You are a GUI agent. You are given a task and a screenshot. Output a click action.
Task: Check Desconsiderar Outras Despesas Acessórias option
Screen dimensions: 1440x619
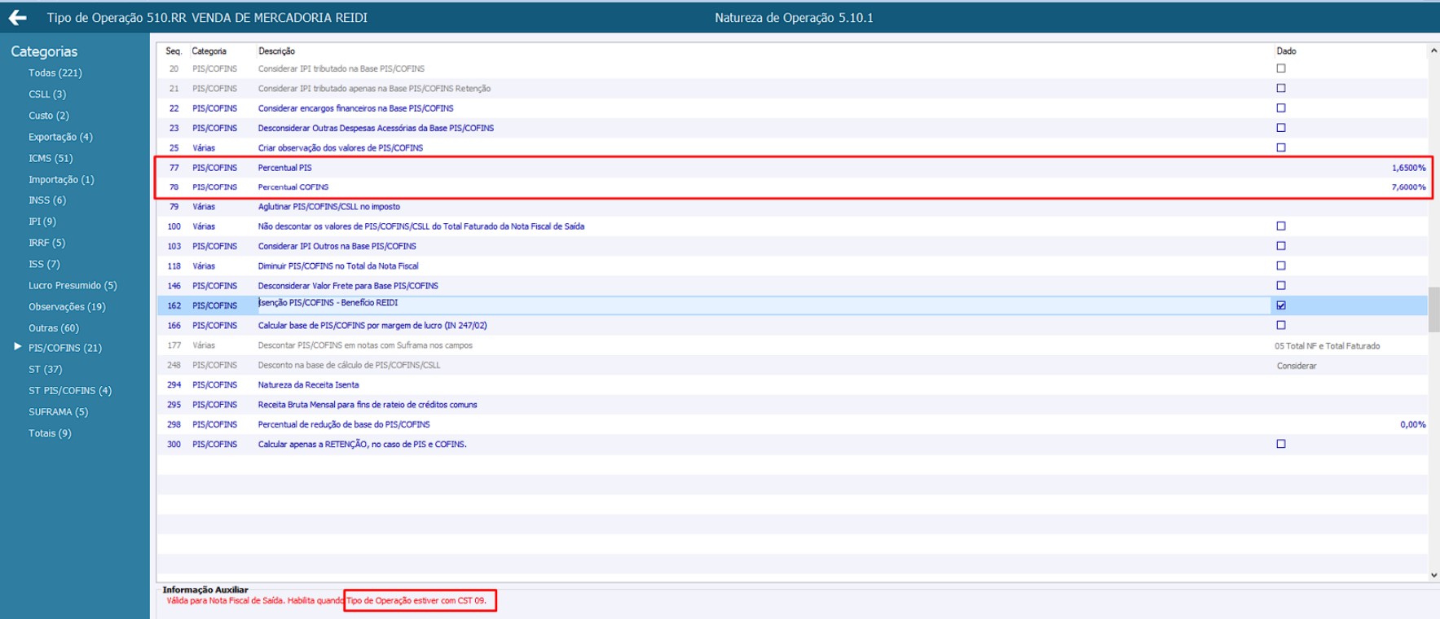[1281, 128]
